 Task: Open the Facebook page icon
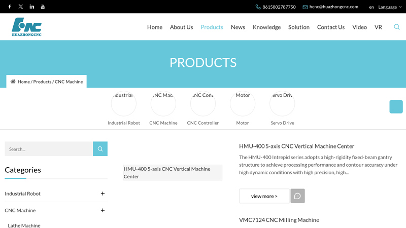pos(10,7)
